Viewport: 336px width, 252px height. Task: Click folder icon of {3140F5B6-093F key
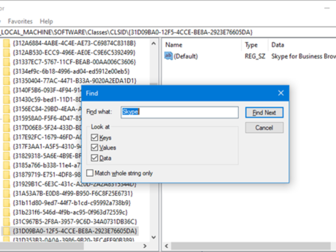(x=6, y=90)
